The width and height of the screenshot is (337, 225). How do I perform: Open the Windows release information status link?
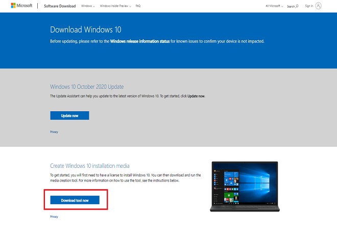(x=140, y=41)
